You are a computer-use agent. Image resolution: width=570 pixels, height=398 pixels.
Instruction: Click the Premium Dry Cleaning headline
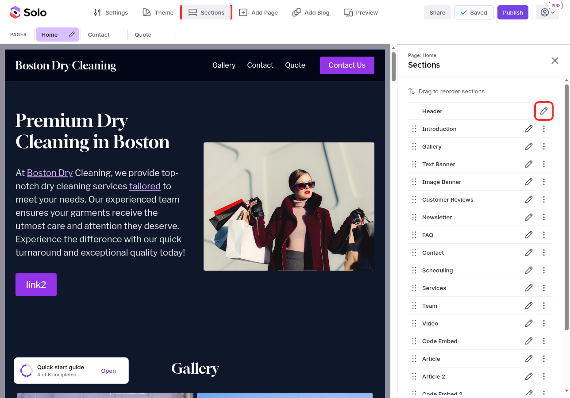pos(92,131)
